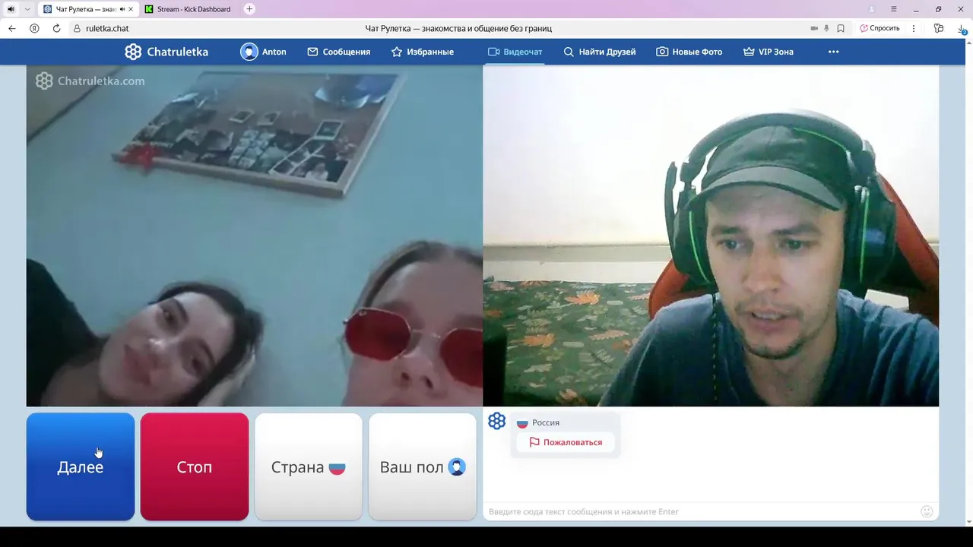Bookmark this page

pos(841,28)
